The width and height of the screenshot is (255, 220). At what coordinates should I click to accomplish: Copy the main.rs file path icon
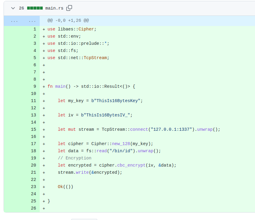(x=69, y=8)
